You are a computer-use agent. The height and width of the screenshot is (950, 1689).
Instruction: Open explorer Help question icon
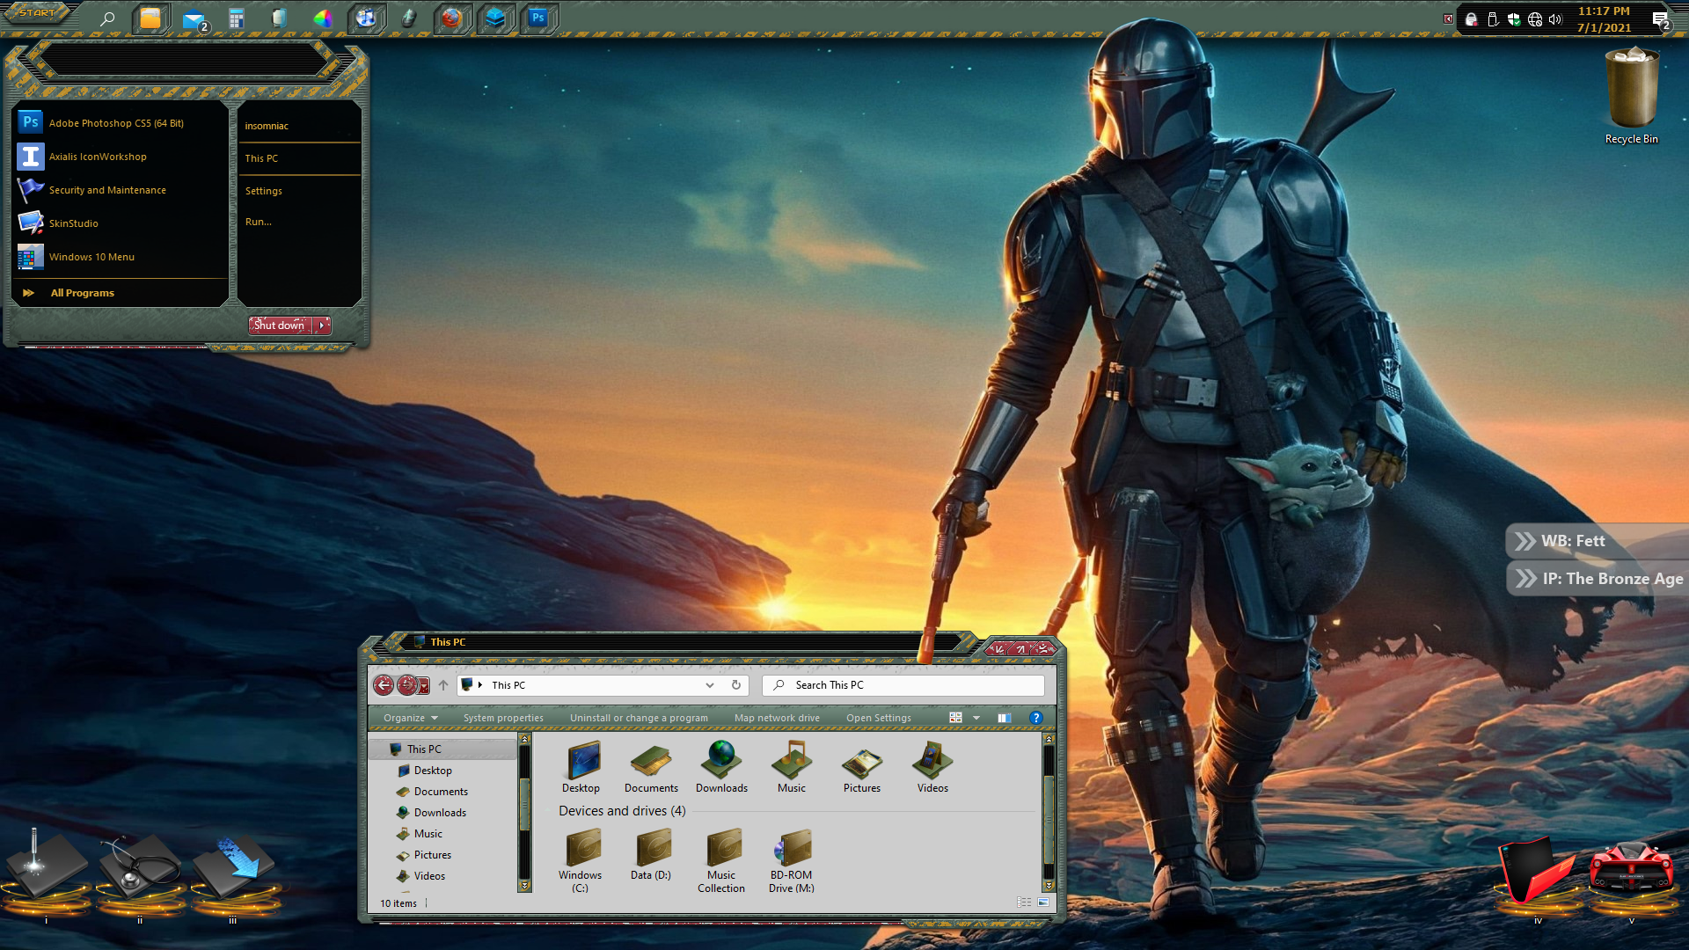1035,718
